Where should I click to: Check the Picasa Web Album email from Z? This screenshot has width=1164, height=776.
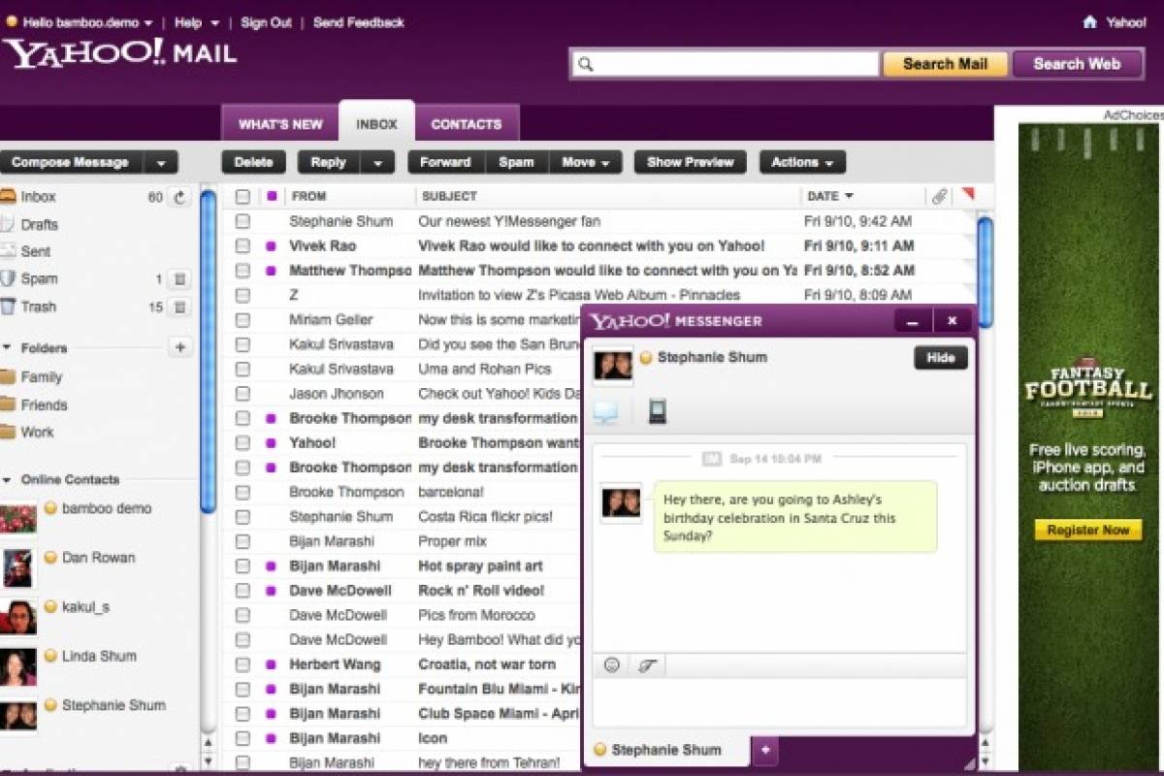242,296
